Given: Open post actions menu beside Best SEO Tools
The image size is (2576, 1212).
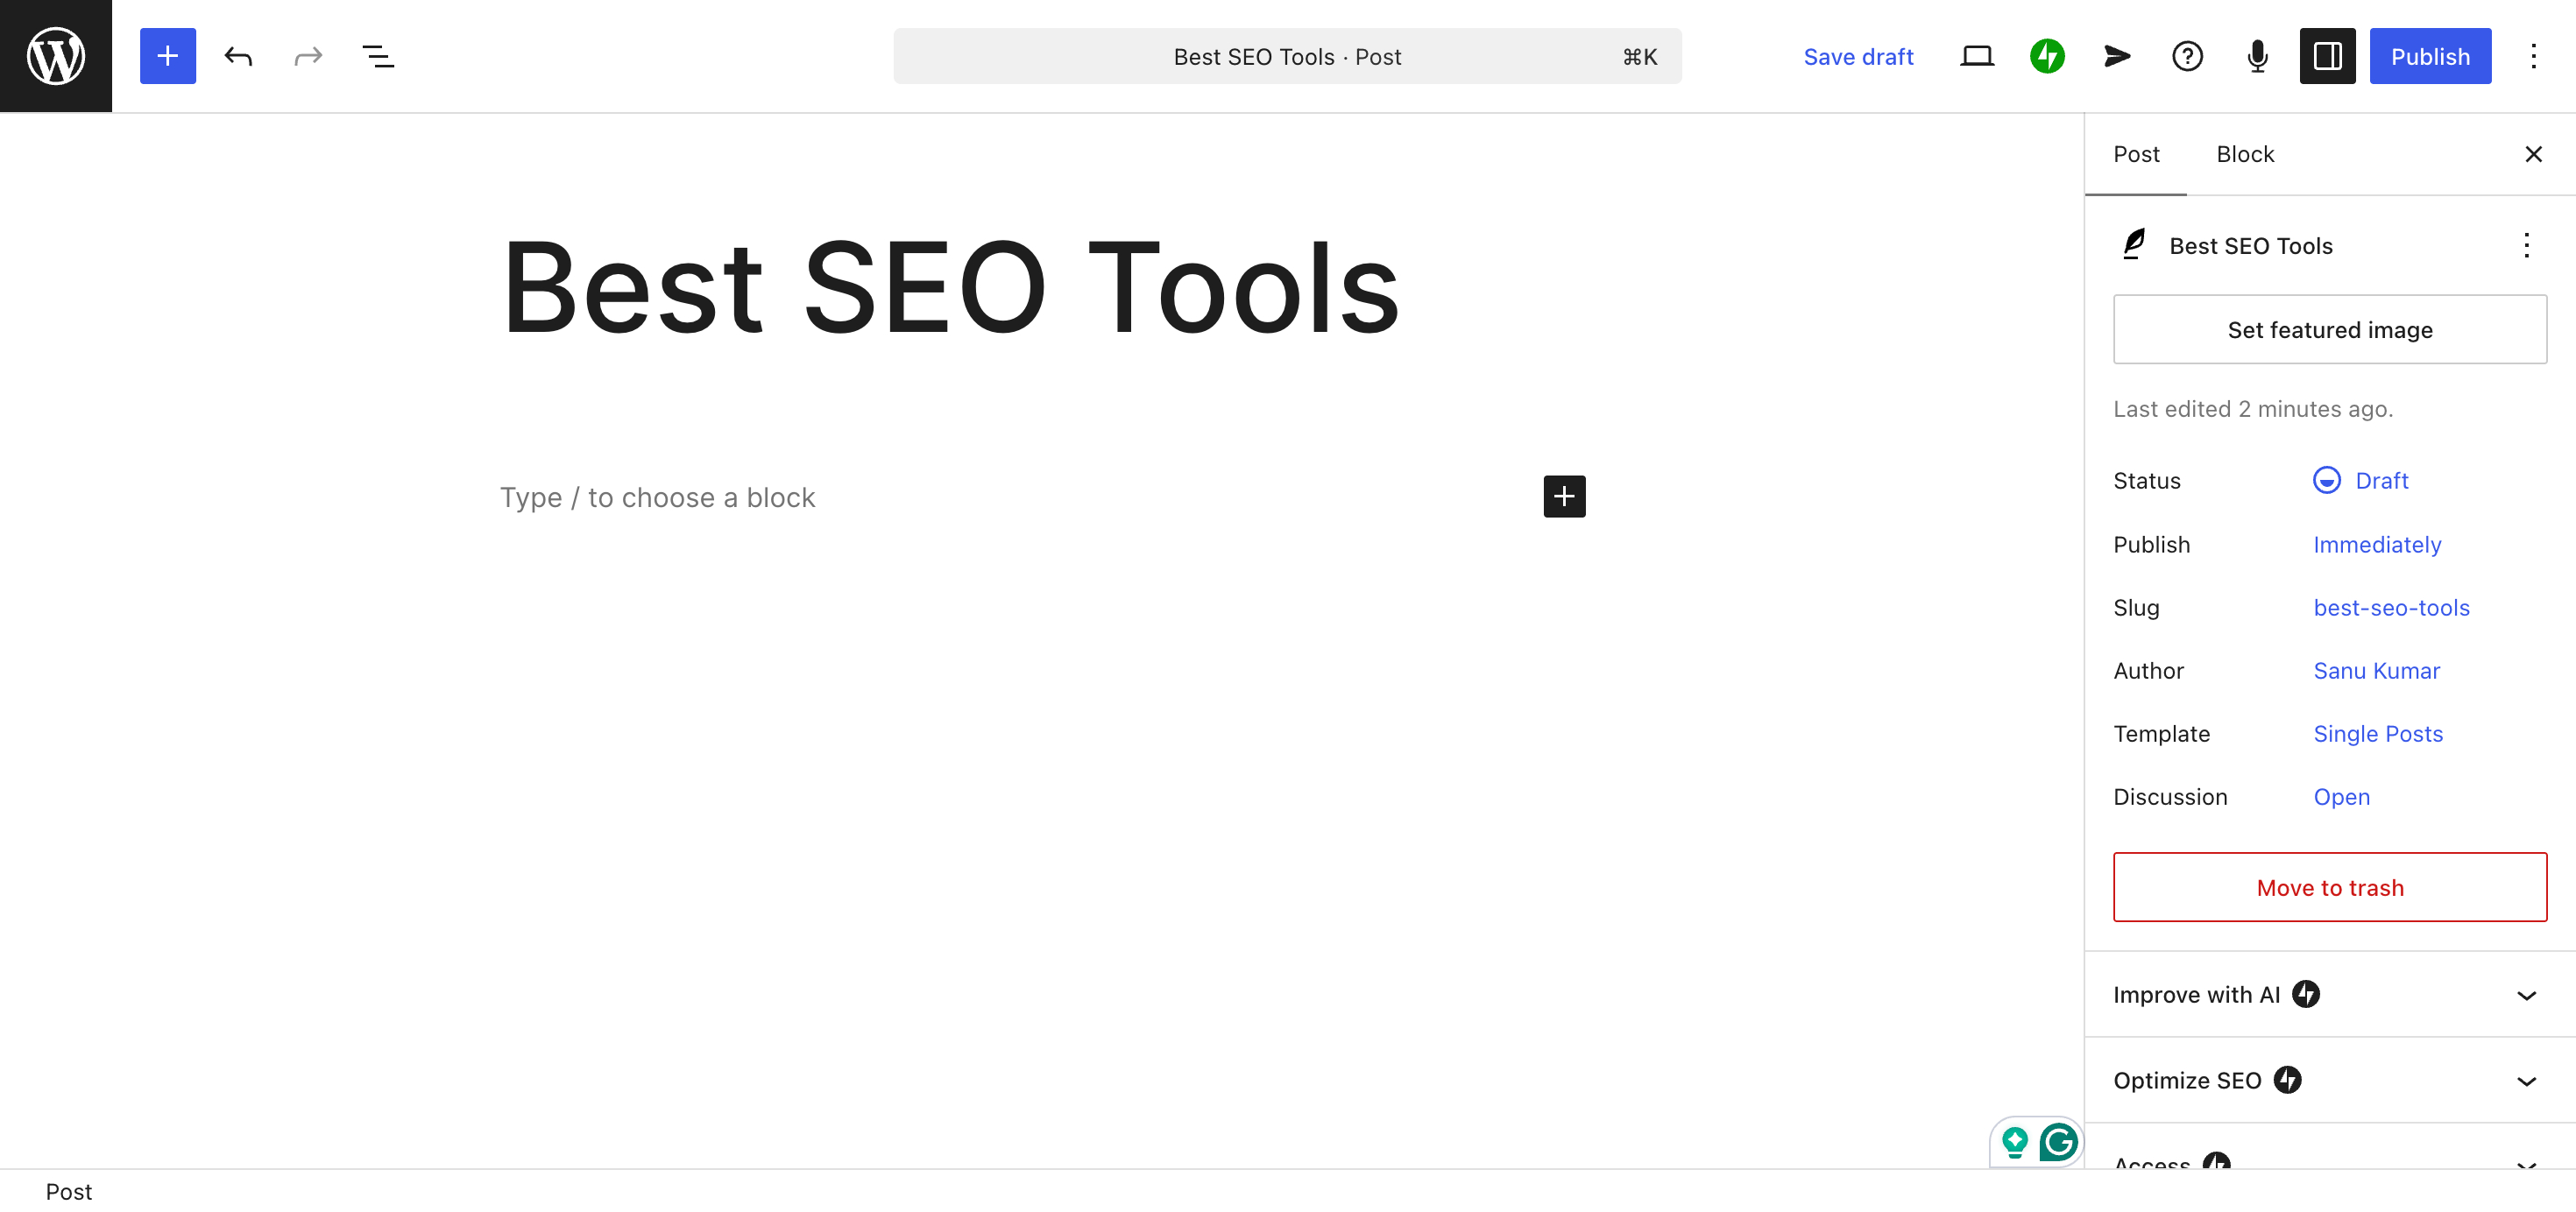Looking at the screenshot, I should pos(2526,246).
